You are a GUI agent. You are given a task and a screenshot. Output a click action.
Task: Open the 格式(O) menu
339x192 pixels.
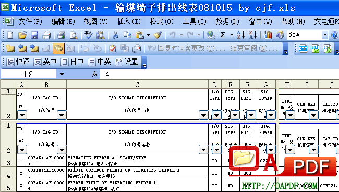pos(162,21)
